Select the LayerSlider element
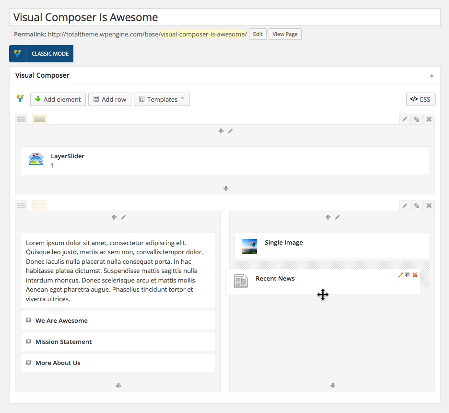 [x=225, y=161]
